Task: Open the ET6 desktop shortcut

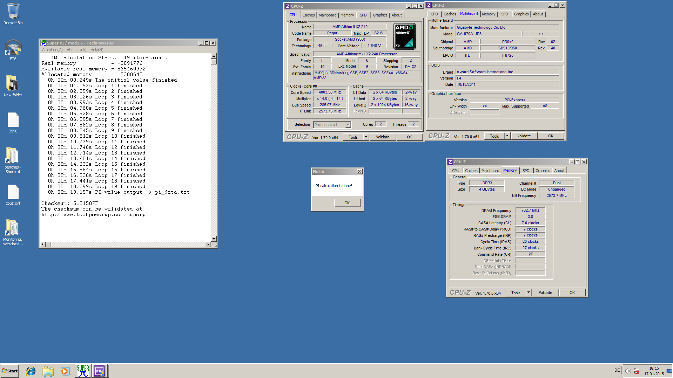Action: tap(13, 50)
